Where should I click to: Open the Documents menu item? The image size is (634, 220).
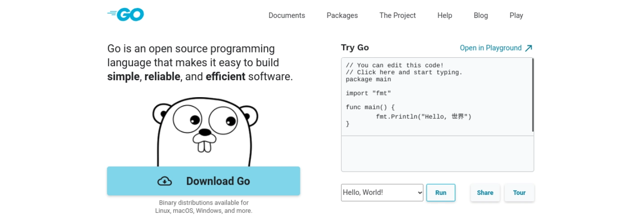(286, 15)
